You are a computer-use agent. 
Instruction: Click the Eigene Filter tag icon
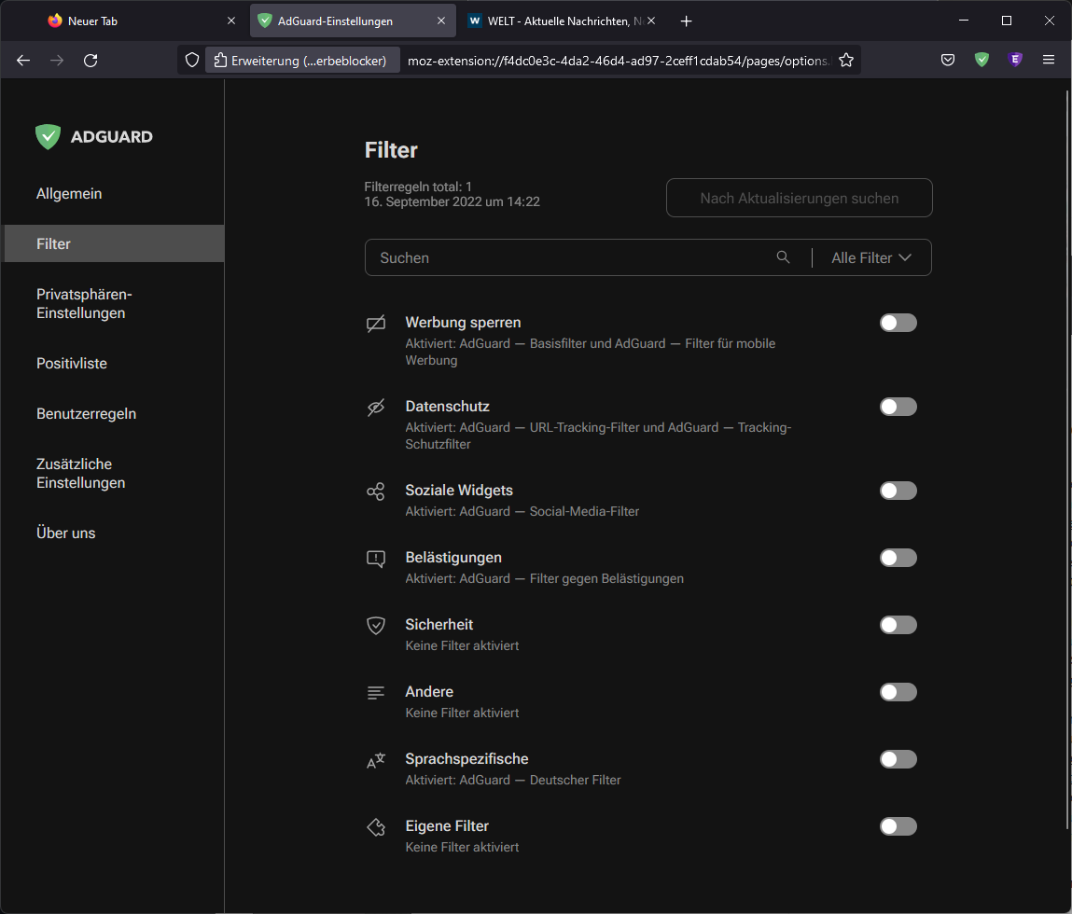click(376, 826)
